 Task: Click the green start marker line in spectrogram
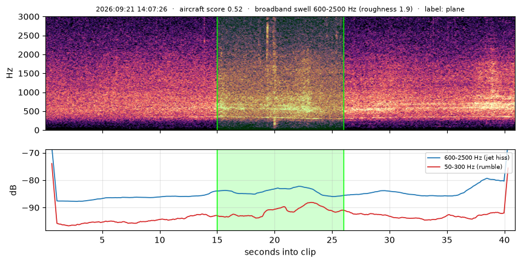[x=217, y=73]
